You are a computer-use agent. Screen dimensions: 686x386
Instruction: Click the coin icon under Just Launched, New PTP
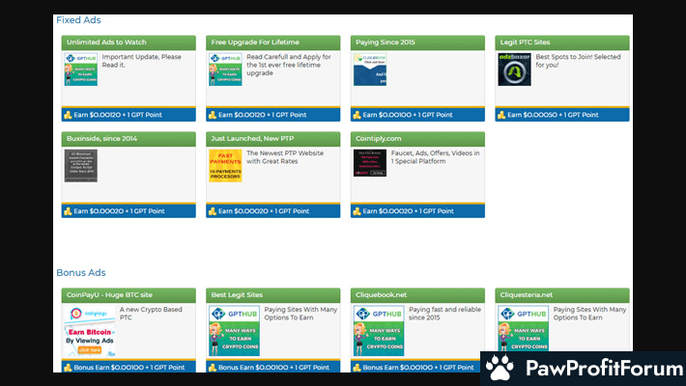(213, 211)
